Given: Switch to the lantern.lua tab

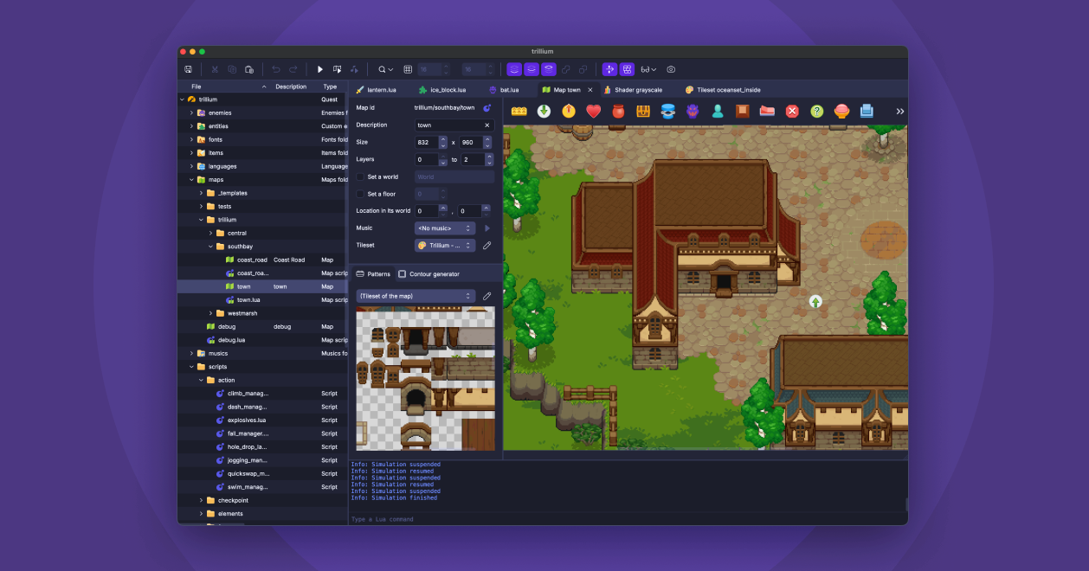Looking at the screenshot, I should coord(377,90).
